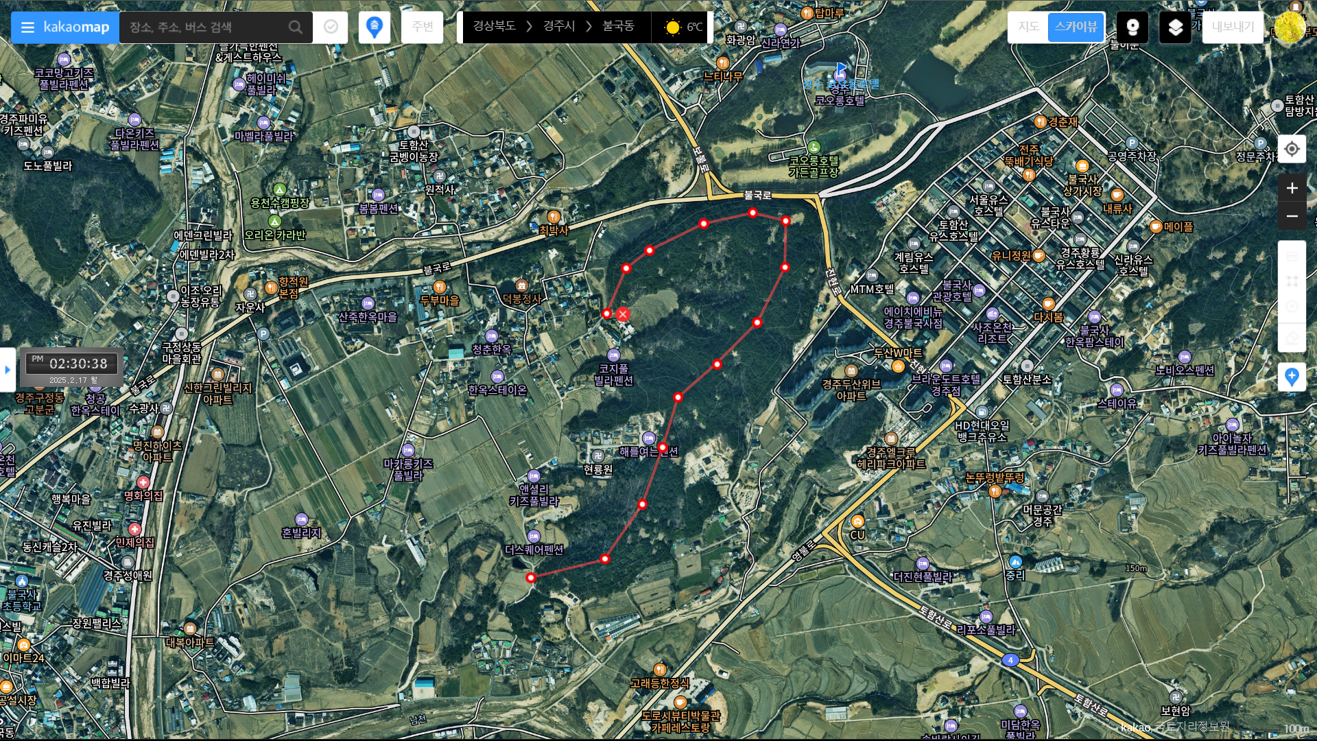Open the 경주시 city dropdown
Image resolution: width=1317 pixels, height=741 pixels.
[x=559, y=26]
